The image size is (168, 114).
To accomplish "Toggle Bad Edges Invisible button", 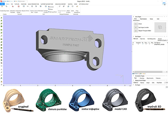I will [136, 27].
